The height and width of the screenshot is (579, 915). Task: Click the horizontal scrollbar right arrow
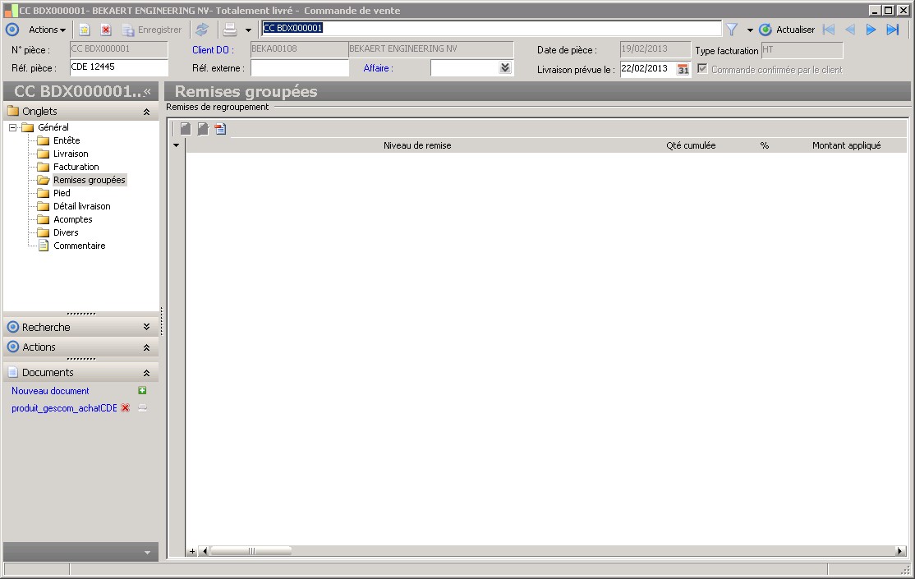click(900, 551)
